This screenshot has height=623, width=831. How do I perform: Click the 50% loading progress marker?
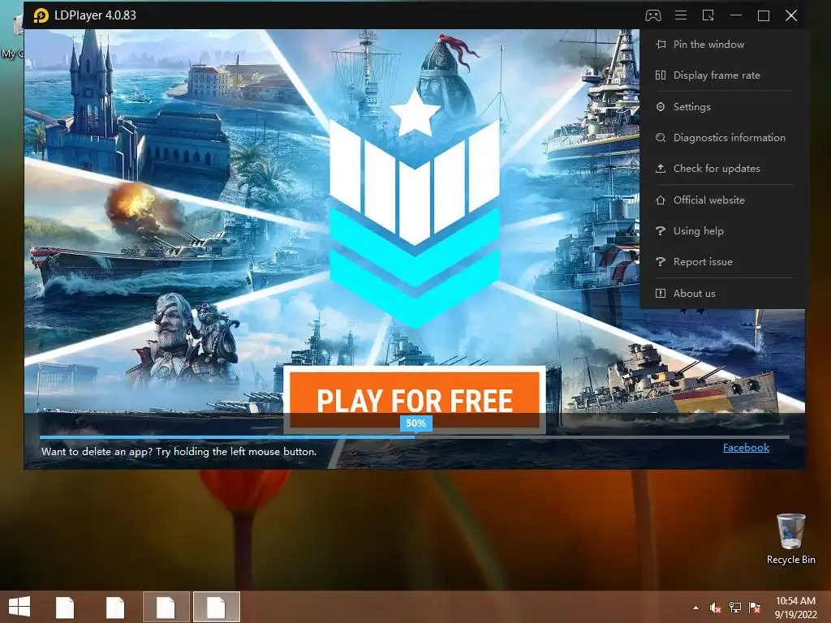[x=416, y=423]
